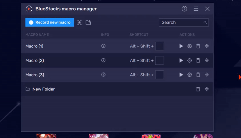
Task: Set shortcut key box for Macro (1)
Action: [160, 46]
